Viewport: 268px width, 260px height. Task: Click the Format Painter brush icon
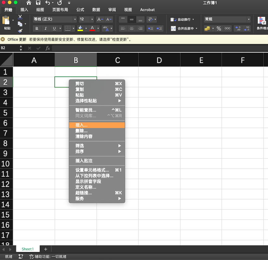(20, 31)
